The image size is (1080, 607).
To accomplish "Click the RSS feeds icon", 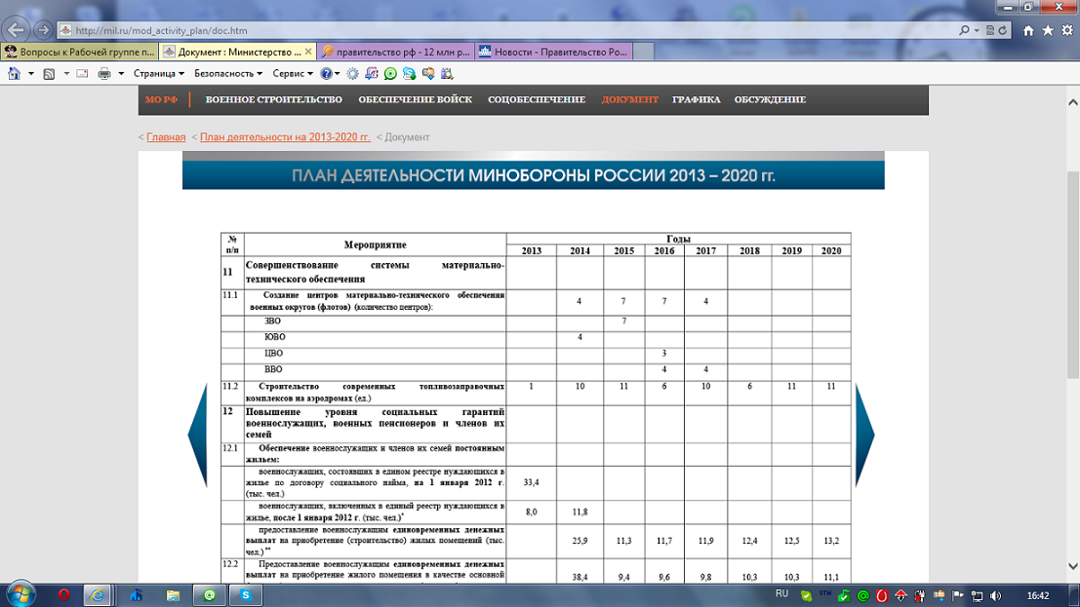I will tap(49, 74).
